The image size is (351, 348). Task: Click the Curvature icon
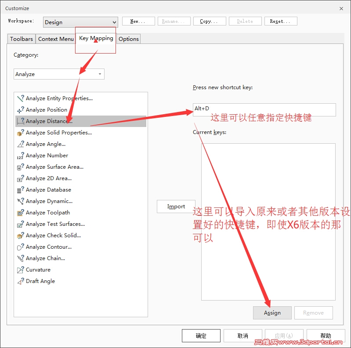tap(21, 269)
